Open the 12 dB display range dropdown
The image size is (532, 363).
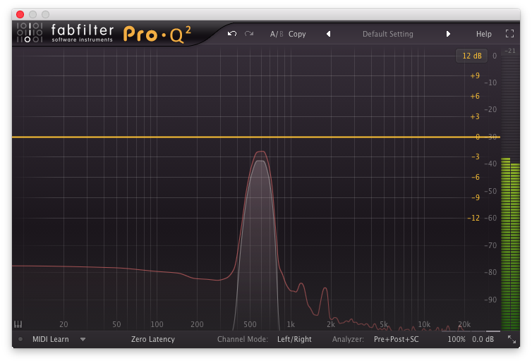click(x=471, y=56)
